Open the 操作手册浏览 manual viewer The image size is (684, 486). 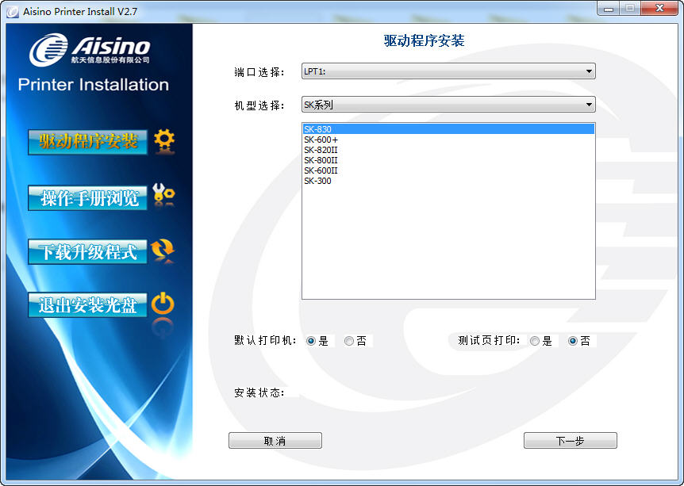(87, 197)
